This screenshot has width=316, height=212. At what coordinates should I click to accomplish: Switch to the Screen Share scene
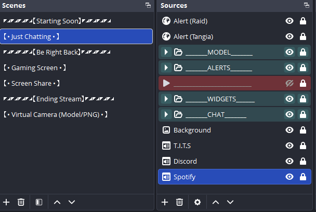pos(76,83)
